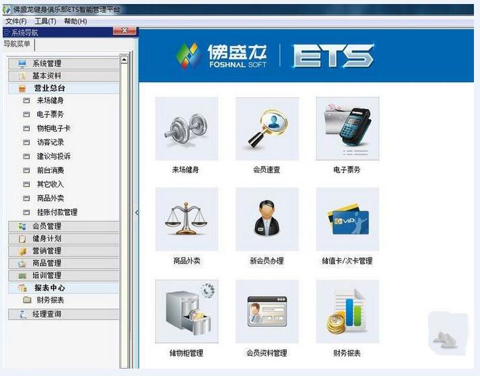Select the 导航菜单 tab
The image size is (480, 376).
(17, 44)
